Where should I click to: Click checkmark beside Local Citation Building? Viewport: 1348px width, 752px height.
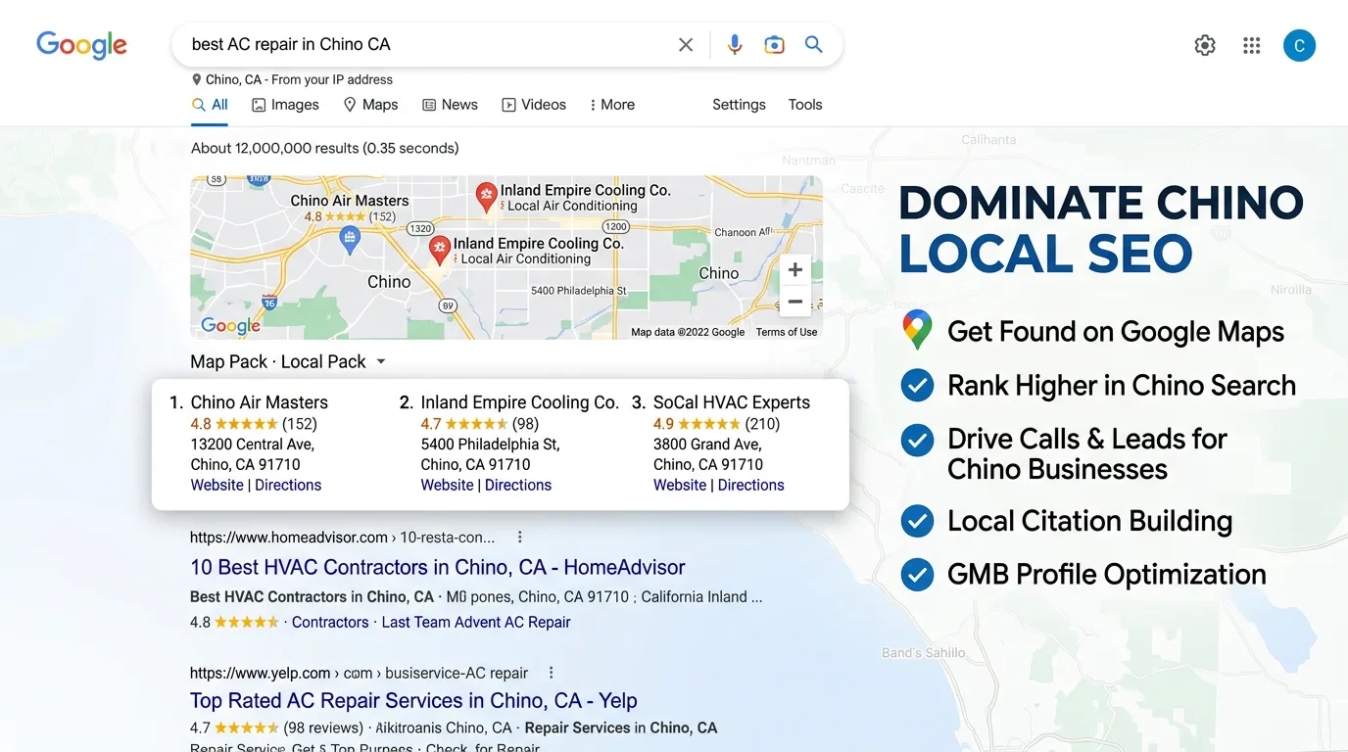917,521
